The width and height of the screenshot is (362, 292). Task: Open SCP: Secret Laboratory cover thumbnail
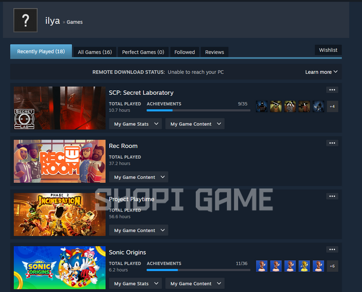click(x=60, y=108)
